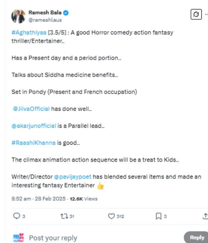This screenshot has height=243, width=208.
Task: Open Ramesh Bala's profile picture
Action: pyautogui.click(x=18, y=16)
